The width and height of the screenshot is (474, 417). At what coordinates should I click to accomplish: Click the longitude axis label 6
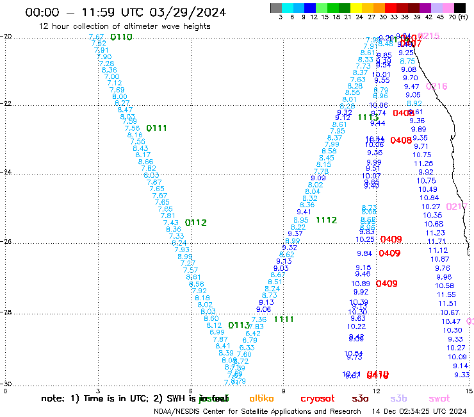(191, 391)
